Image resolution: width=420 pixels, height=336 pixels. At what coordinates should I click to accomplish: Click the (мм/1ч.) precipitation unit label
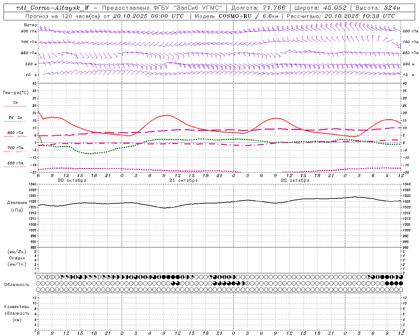[17, 264]
